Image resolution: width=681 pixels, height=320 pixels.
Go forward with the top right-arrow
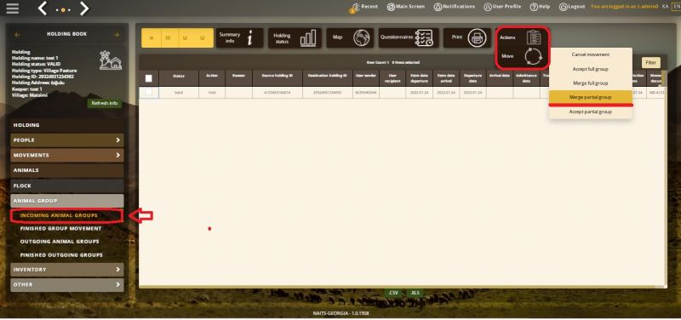click(x=84, y=9)
